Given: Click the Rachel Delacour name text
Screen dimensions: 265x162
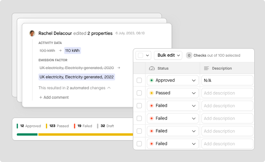Looking at the screenshot, I should coord(55,33).
